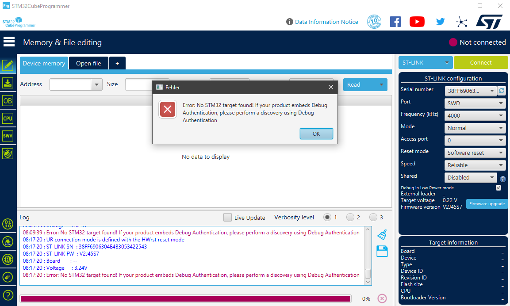Switch to the Open file tab
510x306 pixels.
point(88,63)
